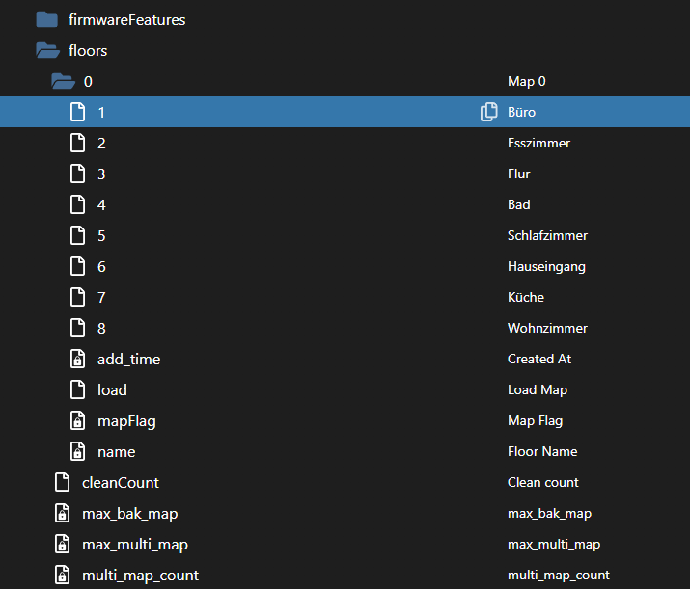
Task: Click the file icon for cleanCount
Action: click(63, 482)
